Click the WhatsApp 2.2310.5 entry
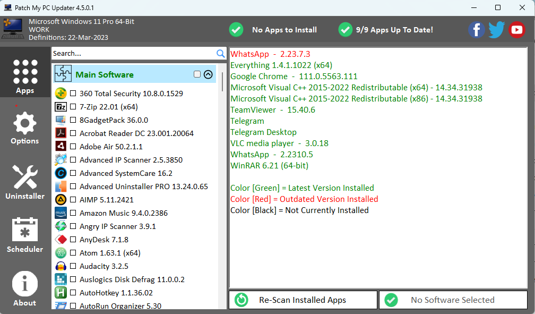 pos(272,155)
